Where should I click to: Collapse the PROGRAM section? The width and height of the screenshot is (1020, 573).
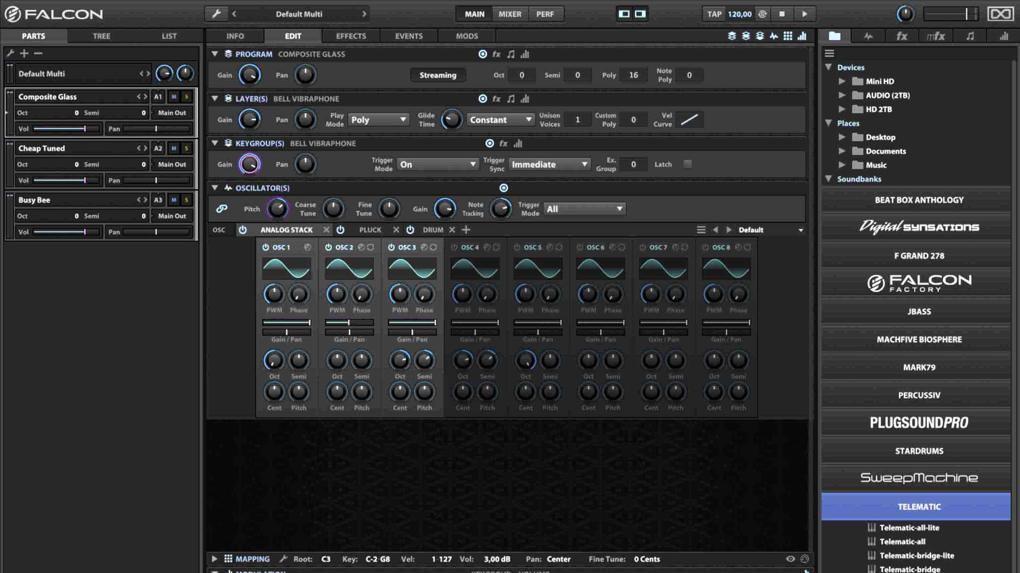click(x=214, y=54)
